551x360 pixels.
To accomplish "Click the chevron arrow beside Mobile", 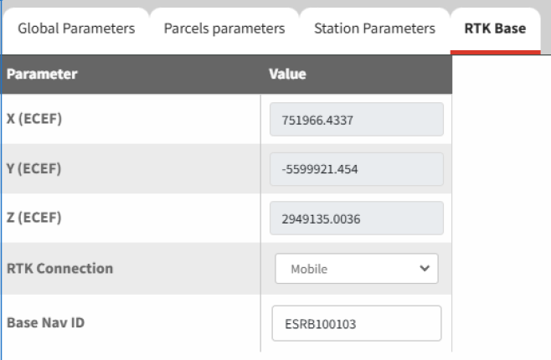I will [x=424, y=269].
